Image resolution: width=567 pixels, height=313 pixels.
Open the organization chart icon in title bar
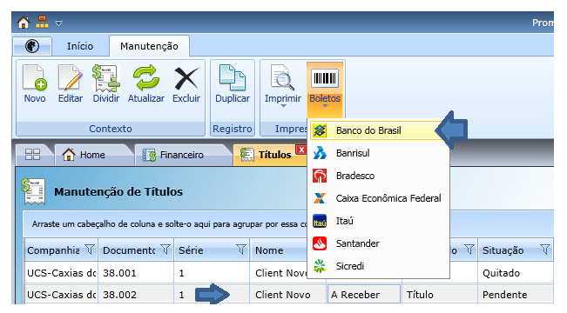[x=43, y=23]
